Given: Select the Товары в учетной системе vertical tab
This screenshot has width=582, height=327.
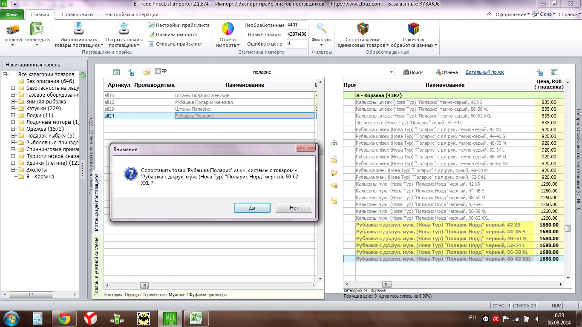Looking at the screenshot, I should point(97,267).
